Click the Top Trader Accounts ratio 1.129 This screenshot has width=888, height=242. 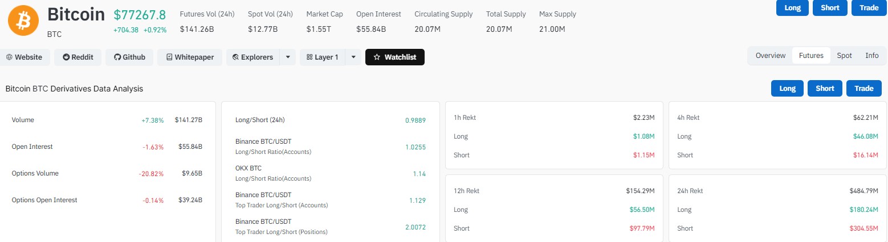coord(417,201)
